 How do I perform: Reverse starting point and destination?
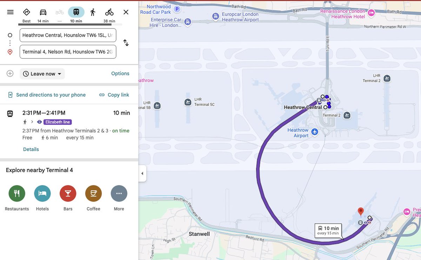(x=126, y=43)
